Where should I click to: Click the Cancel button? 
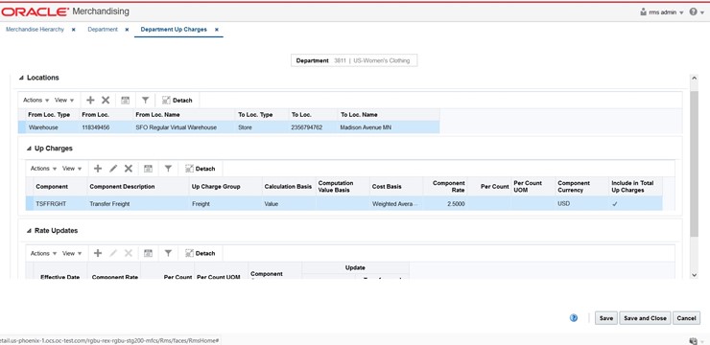tap(686, 318)
